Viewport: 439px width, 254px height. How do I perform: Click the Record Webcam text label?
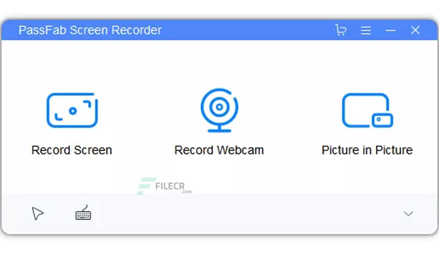click(x=219, y=150)
